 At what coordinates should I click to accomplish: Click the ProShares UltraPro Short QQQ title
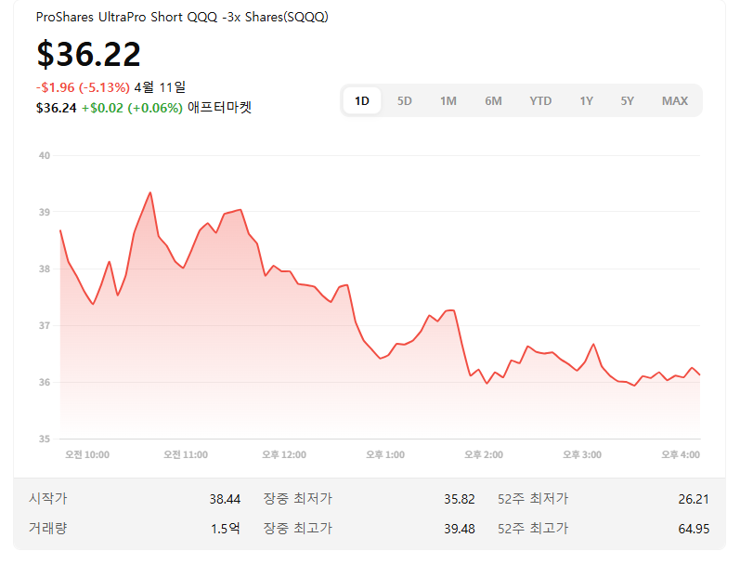[x=182, y=17]
